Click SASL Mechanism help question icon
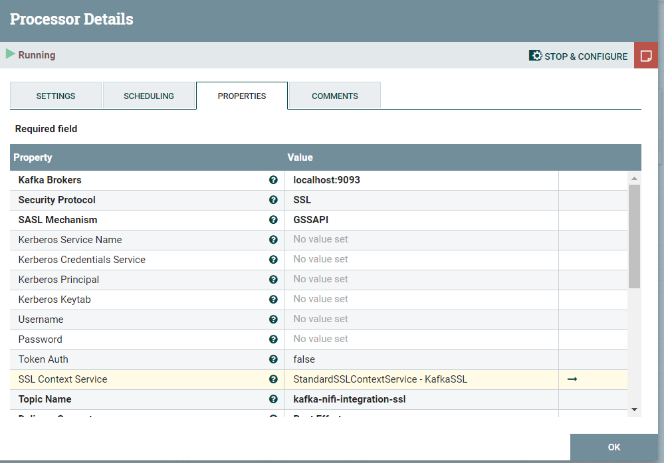Viewport: 664px width, 463px height. point(273,220)
